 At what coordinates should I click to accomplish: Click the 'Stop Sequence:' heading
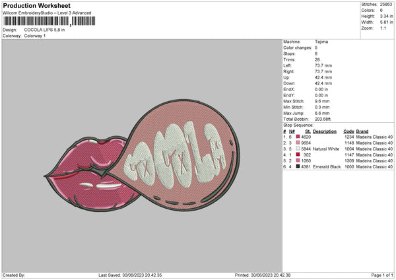pyautogui.click(x=298, y=125)
